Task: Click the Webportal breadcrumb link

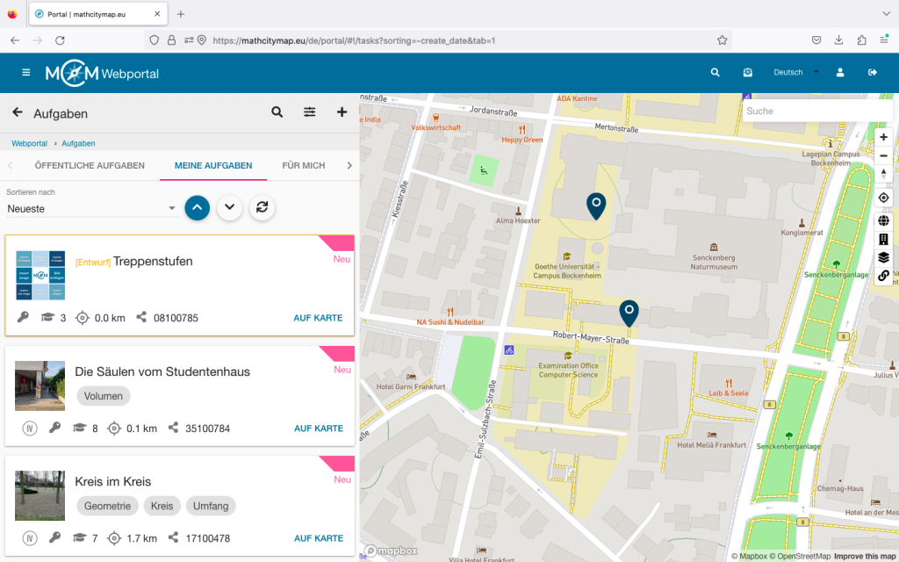Action: click(x=29, y=143)
